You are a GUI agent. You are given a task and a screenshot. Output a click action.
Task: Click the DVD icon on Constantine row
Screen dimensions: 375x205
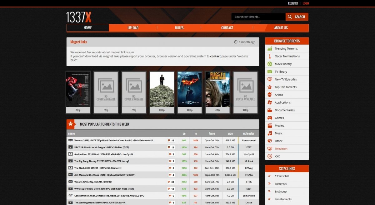click(x=71, y=195)
